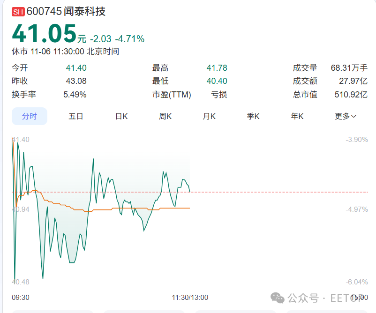Click the SH exchange badge icon
The image size is (376, 313).
[19, 11]
